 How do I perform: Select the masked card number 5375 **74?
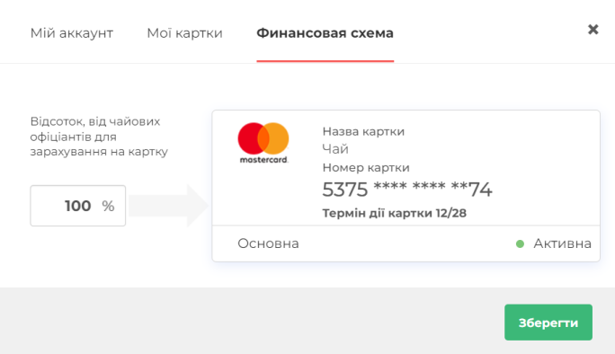(x=407, y=190)
